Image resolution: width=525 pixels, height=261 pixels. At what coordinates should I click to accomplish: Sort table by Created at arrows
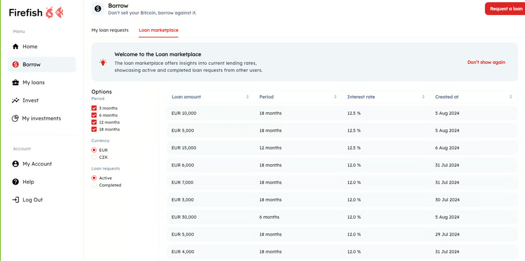(510, 97)
